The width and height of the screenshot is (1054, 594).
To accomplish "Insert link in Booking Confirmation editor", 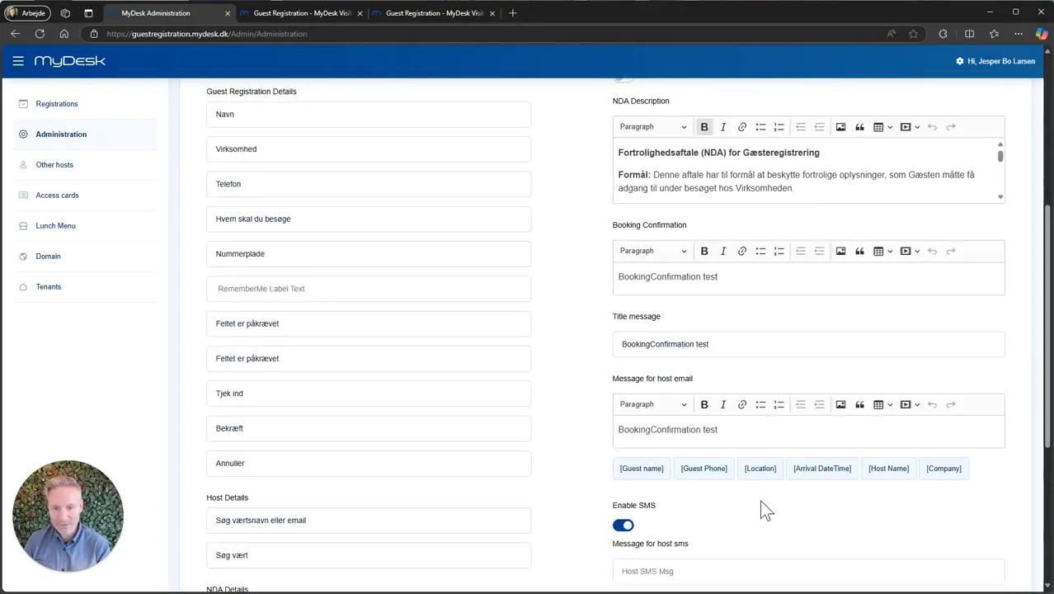I will click(x=741, y=251).
